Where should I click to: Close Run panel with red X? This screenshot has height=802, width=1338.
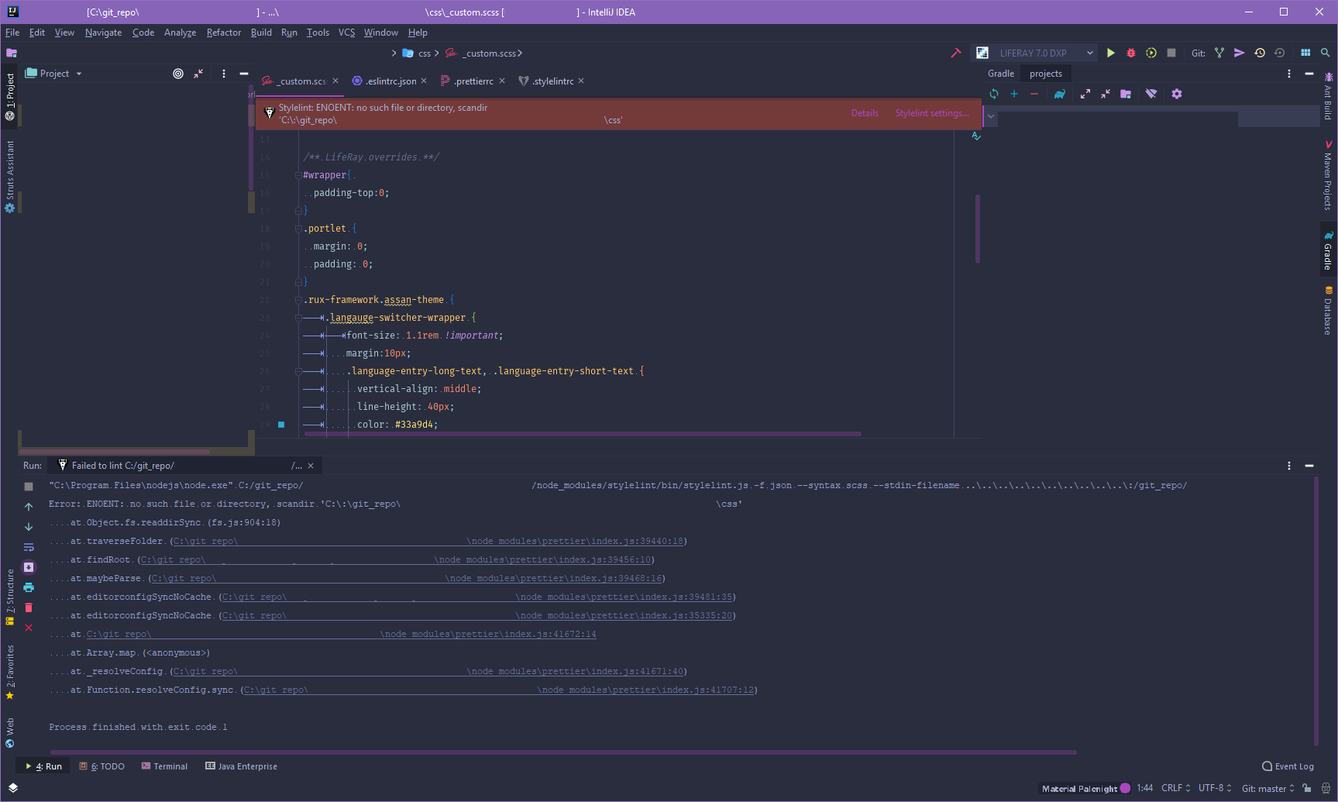(x=29, y=628)
